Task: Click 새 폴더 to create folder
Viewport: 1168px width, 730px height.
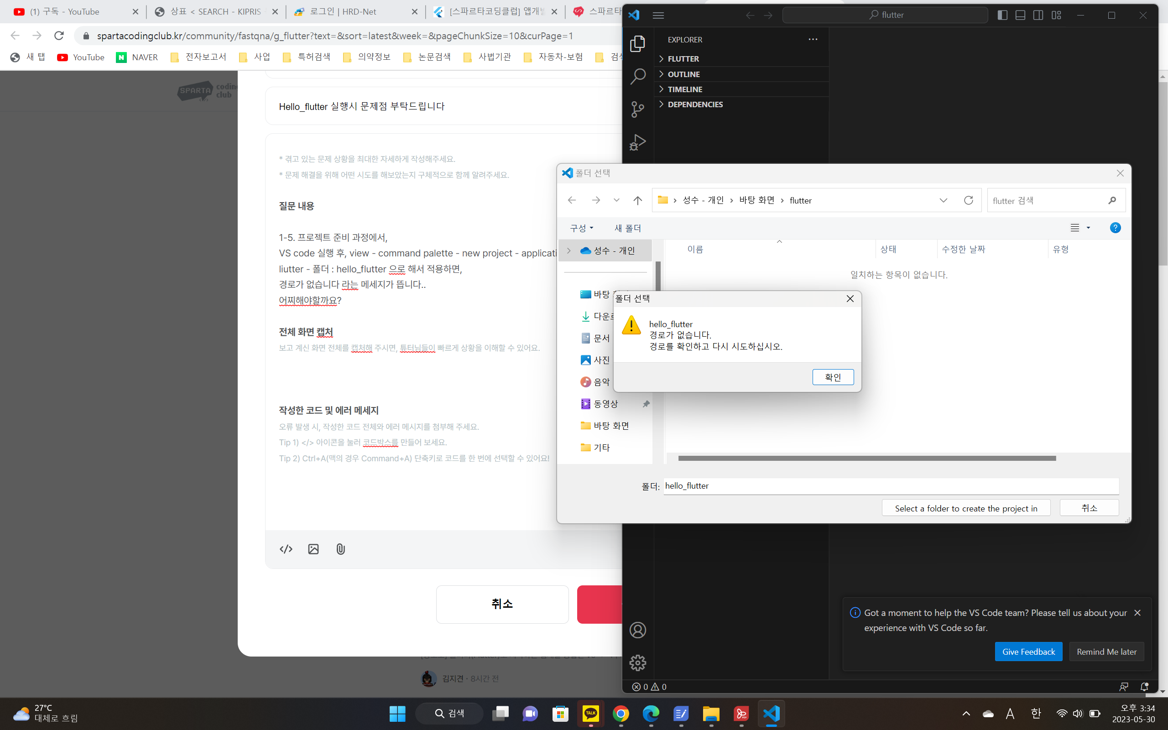Action: [x=627, y=229]
